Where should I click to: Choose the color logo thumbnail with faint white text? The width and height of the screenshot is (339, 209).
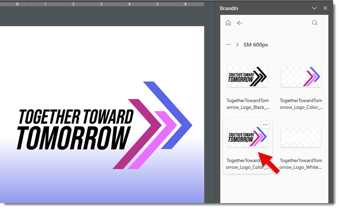pyautogui.click(x=301, y=77)
